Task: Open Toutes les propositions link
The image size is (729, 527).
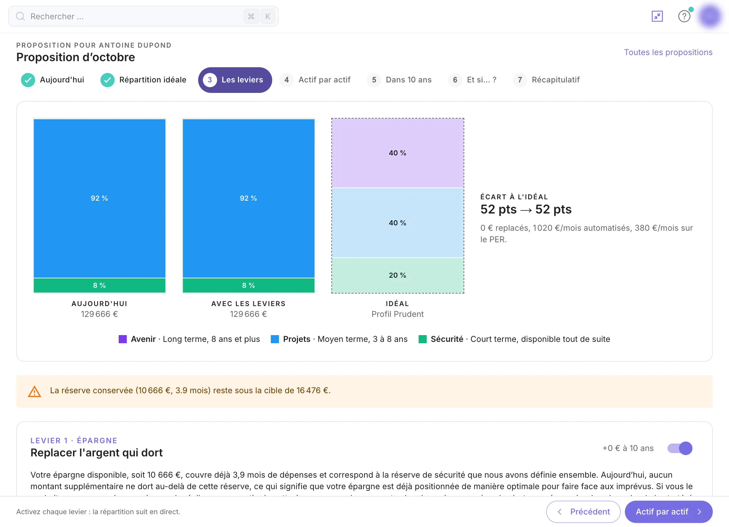Action: point(668,52)
